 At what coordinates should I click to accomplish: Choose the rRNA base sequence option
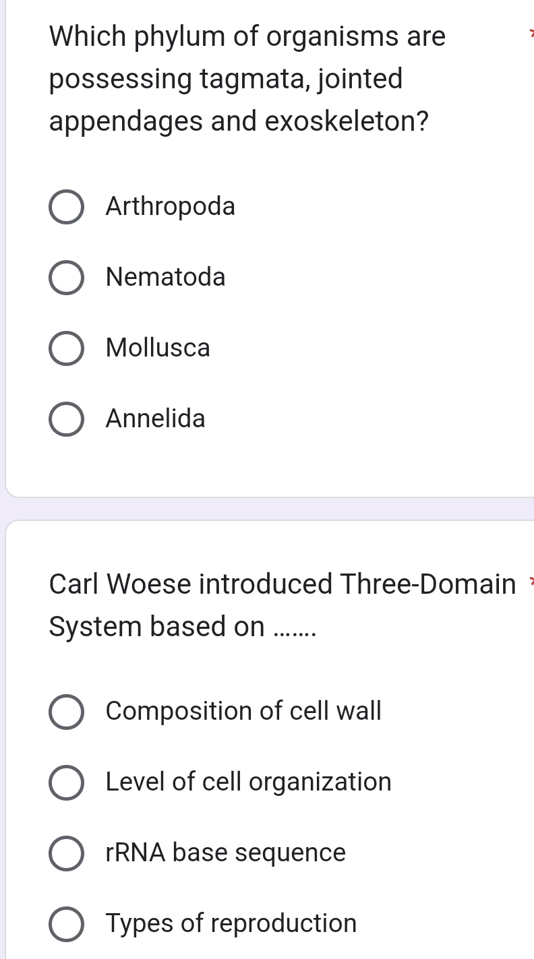click(x=66, y=853)
